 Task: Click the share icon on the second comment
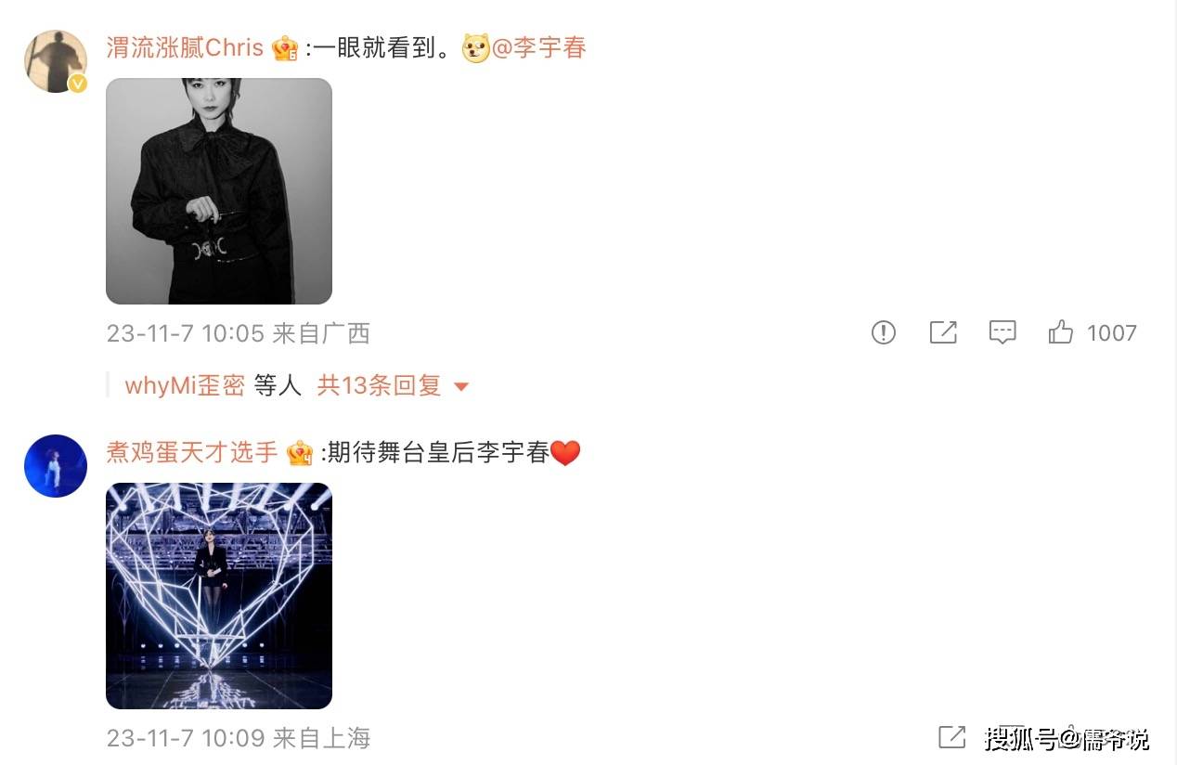(x=951, y=737)
